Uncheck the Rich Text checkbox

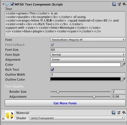tap(52, 70)
